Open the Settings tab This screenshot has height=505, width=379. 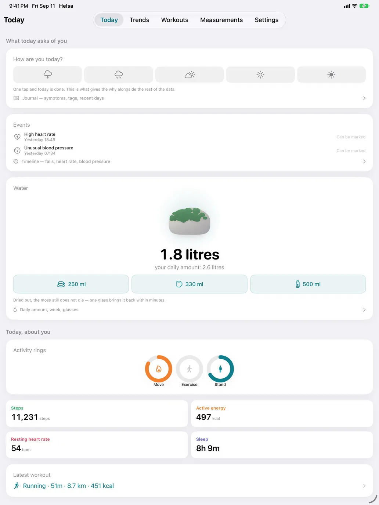point(267,20)
